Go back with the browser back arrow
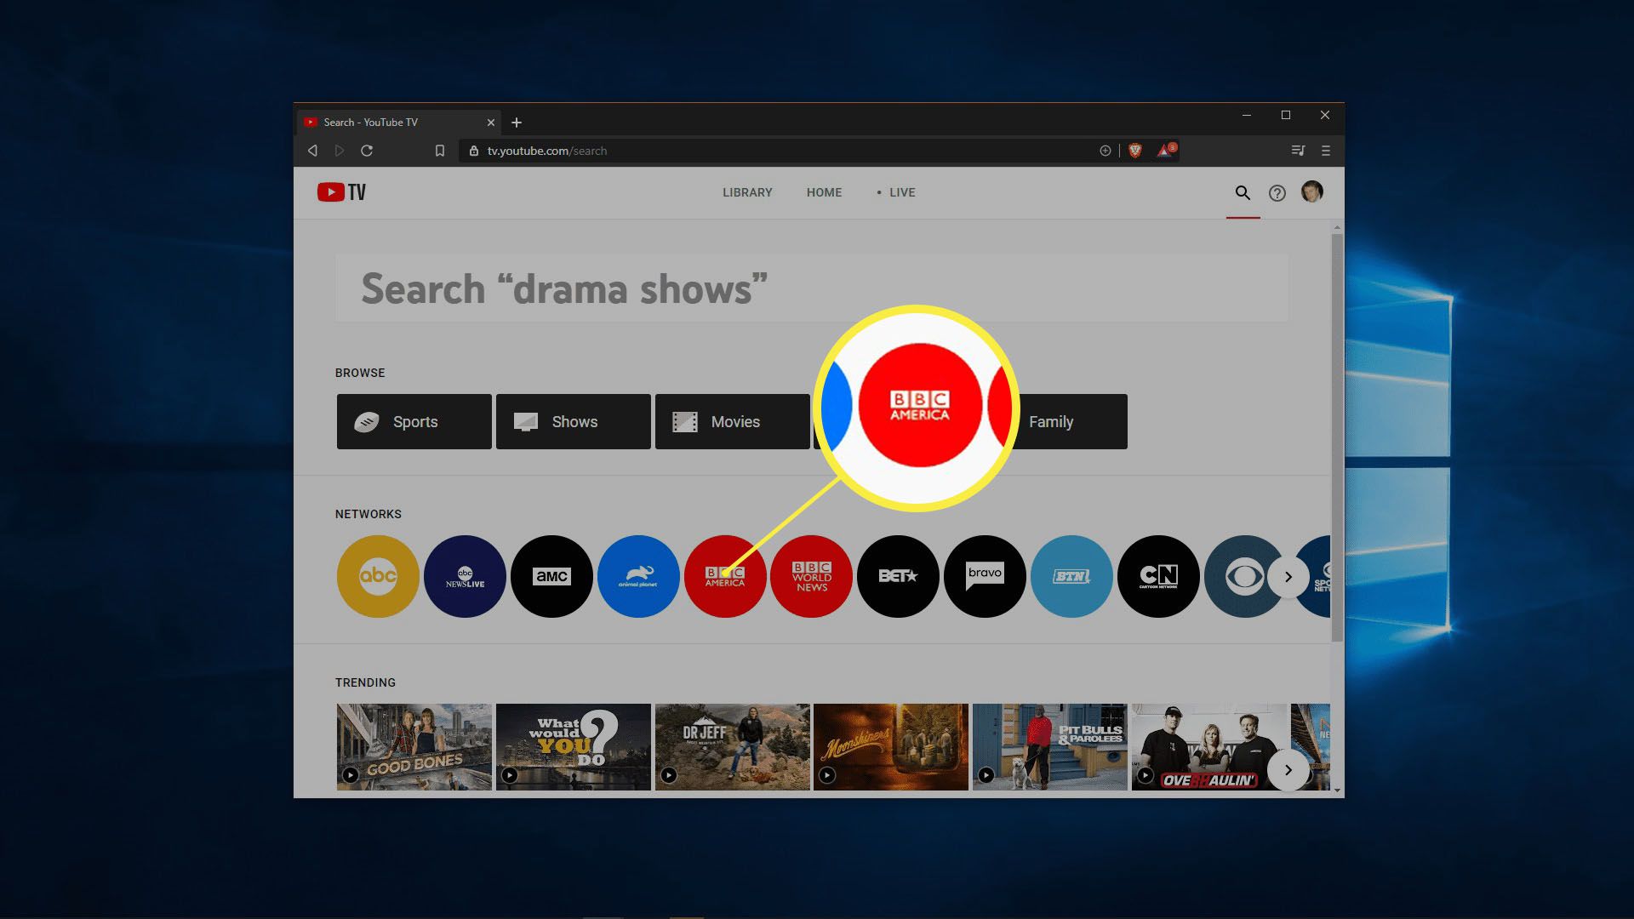 (312, 151)
